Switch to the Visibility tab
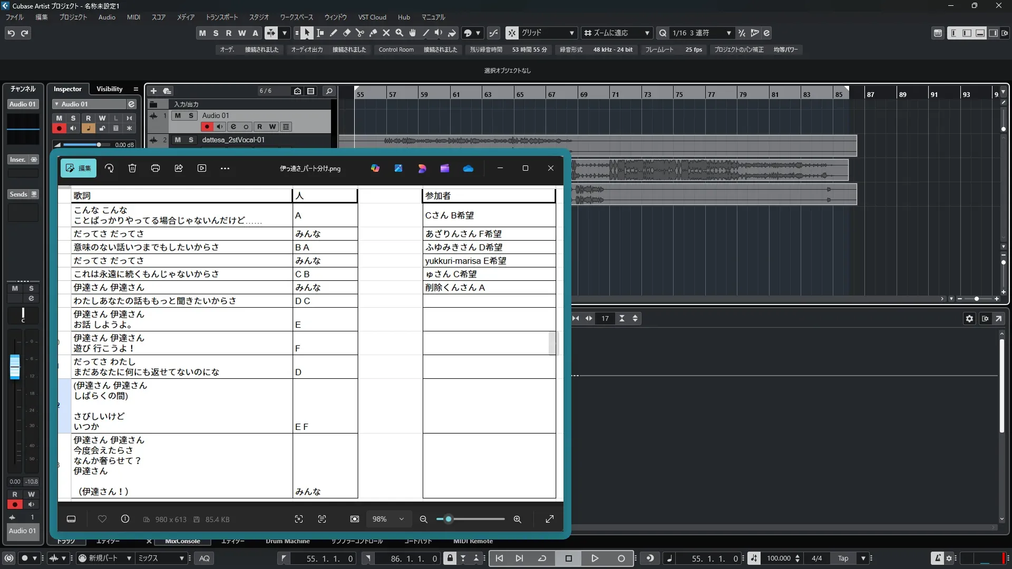Image resolution: width=1012 pixels, height=569 pixels. (109, 89)
